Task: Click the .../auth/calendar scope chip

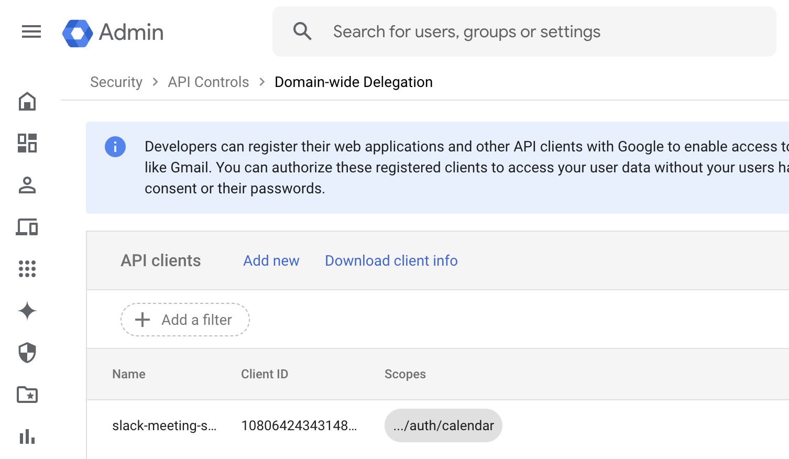Action: pyautogui.click(x=443, y=425)
